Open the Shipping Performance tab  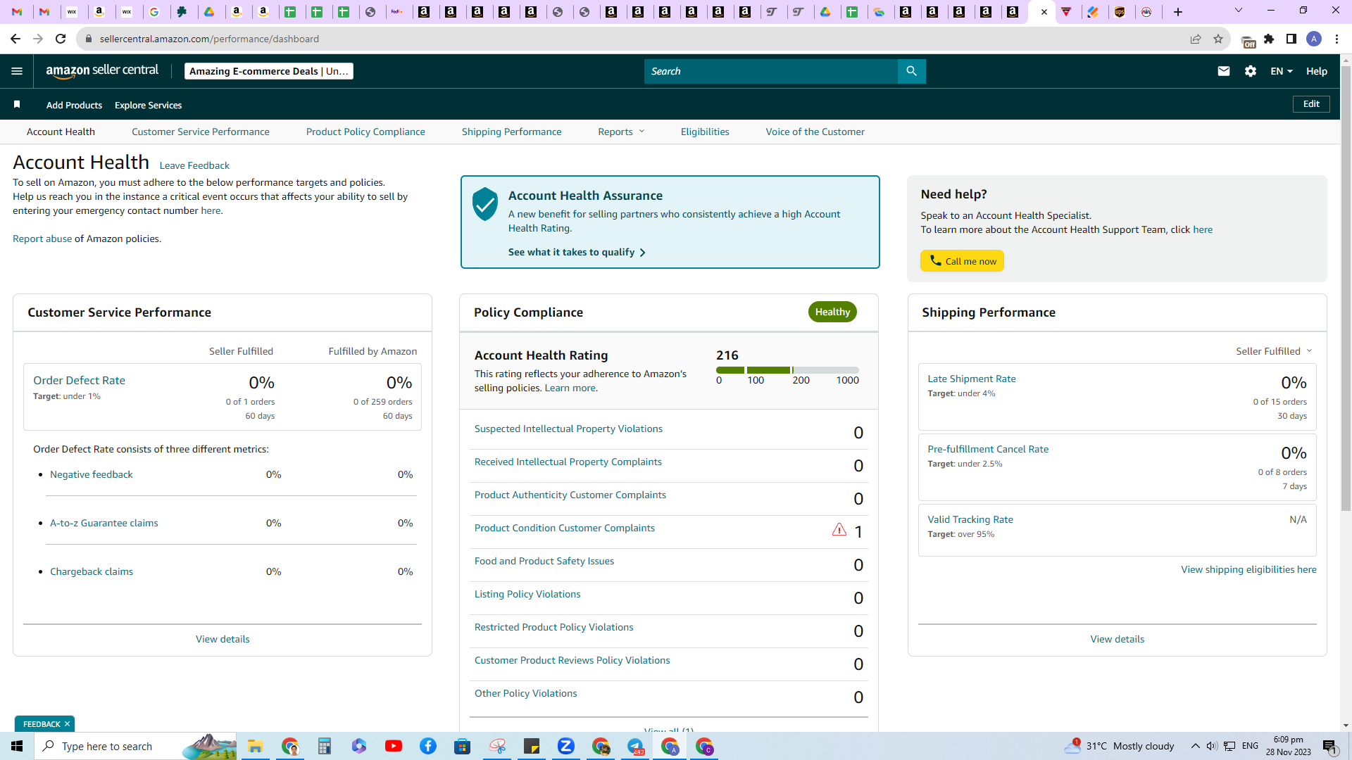[x=512, y=132]
